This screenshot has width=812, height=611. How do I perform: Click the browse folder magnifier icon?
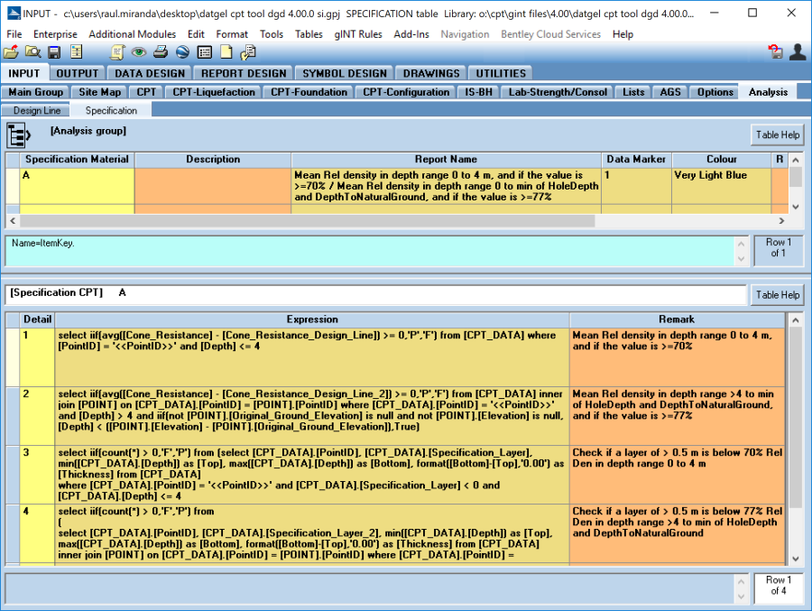tap(32, 52)
